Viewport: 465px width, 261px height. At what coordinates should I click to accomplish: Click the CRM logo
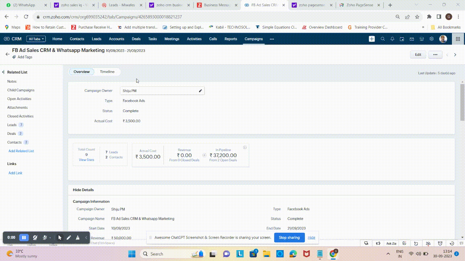click(x=13, y=39)
